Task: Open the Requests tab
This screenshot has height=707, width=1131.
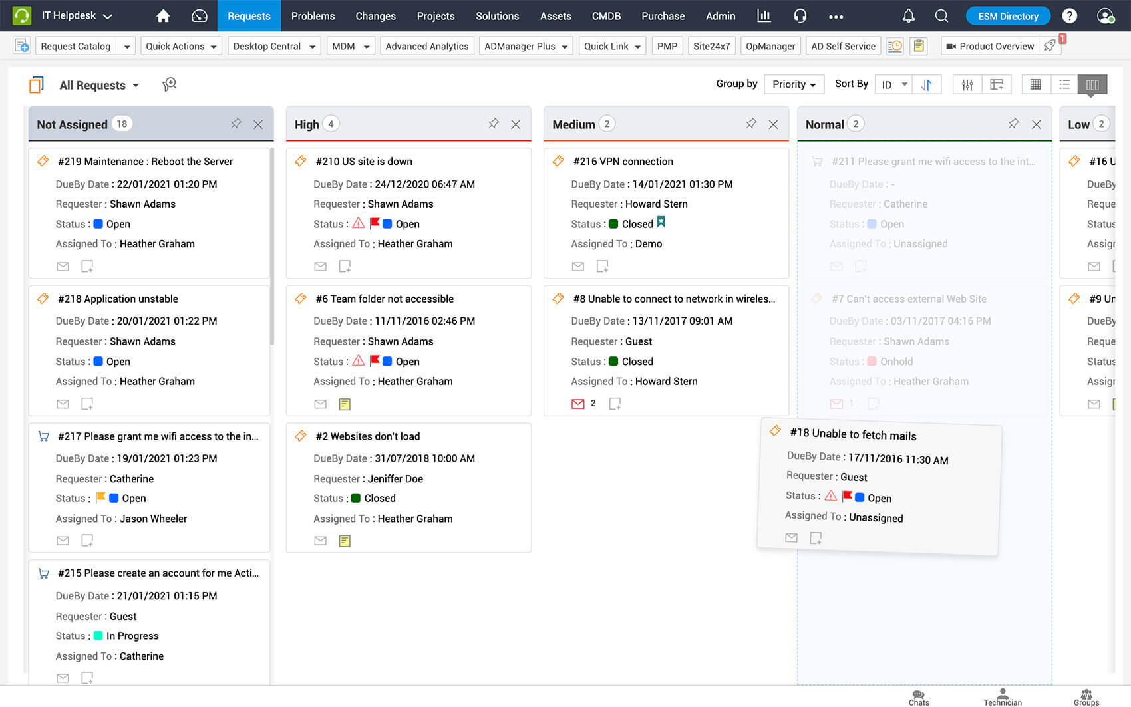Action: coord(249,16)
